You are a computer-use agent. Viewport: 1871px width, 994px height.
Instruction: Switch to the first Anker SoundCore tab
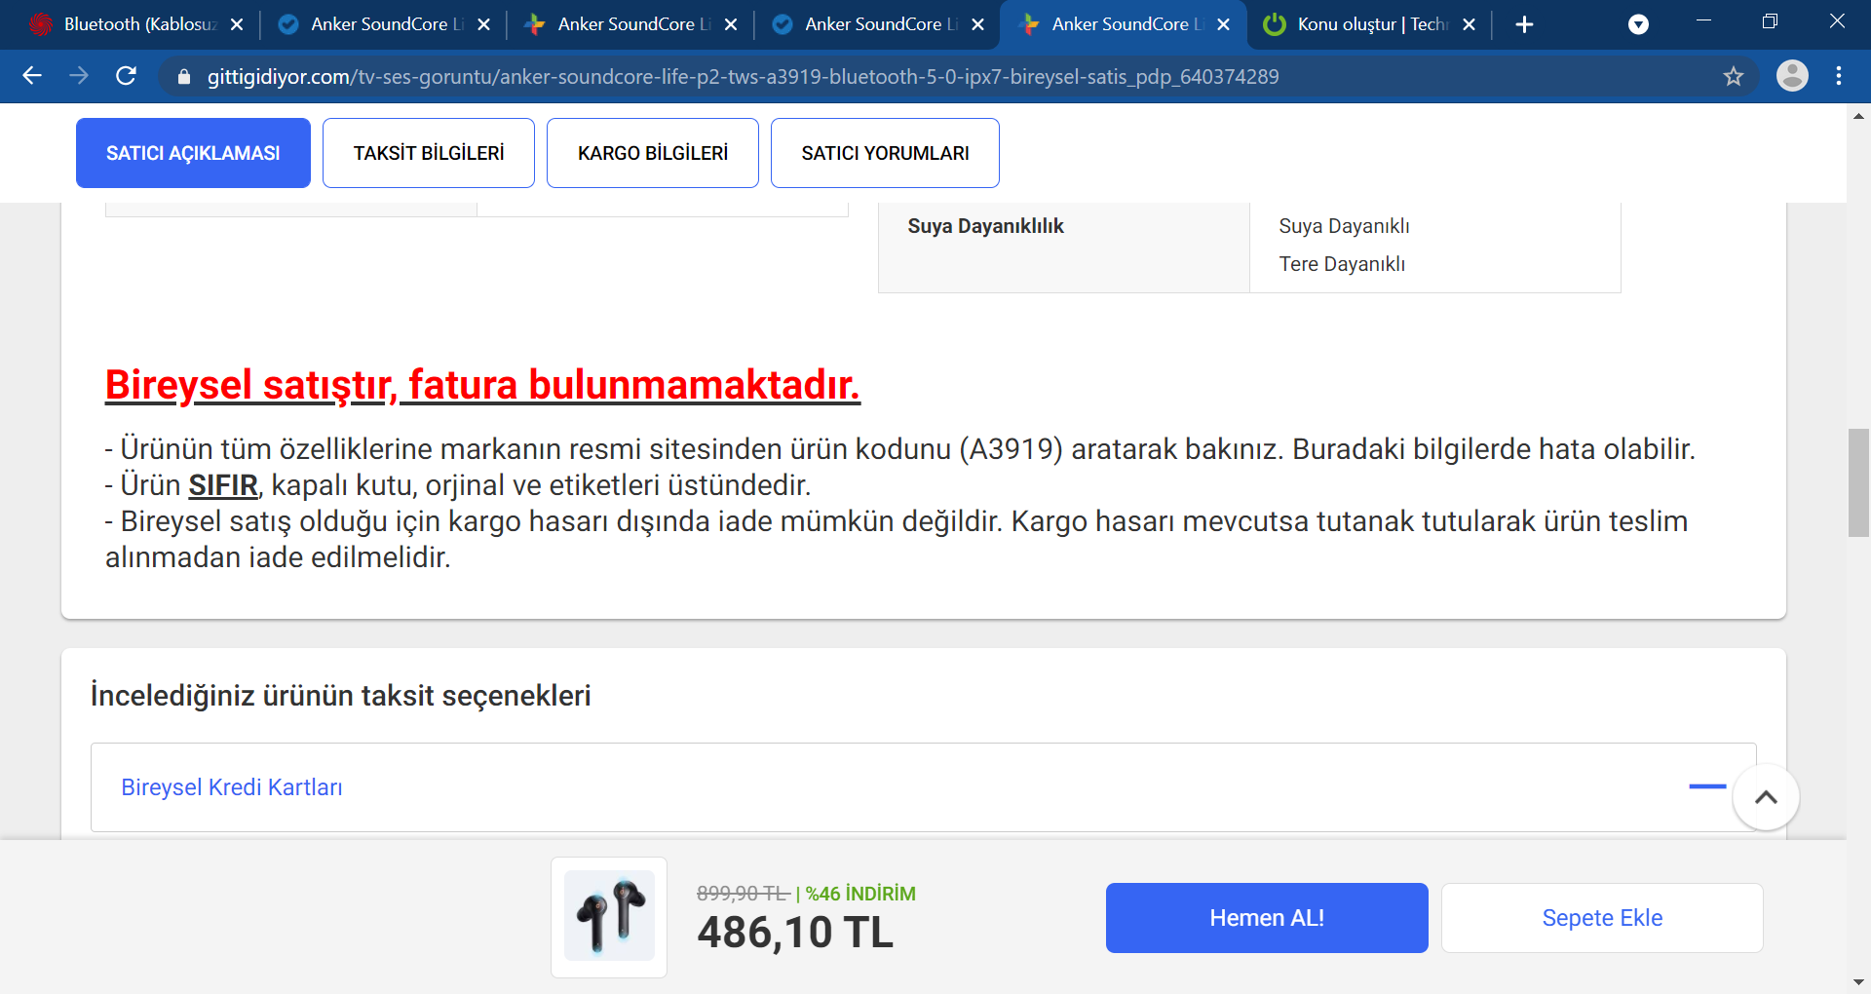(x=382, y=24)
